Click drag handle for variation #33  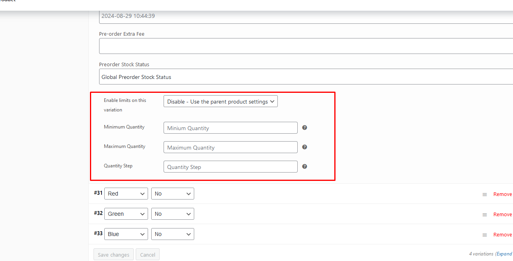point(484,235)
